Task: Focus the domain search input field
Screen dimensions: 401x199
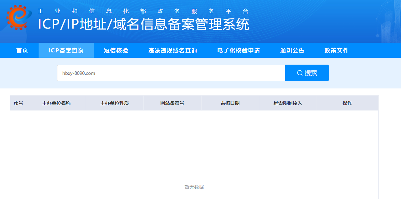Action: [x=171, y=73]
